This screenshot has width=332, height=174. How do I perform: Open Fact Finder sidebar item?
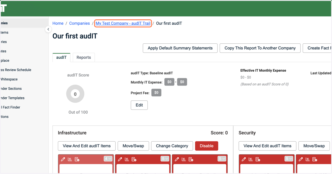tap(11, 107)
